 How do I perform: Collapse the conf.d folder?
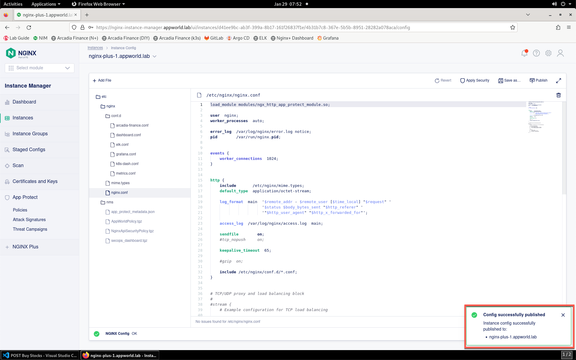[113, 116]
